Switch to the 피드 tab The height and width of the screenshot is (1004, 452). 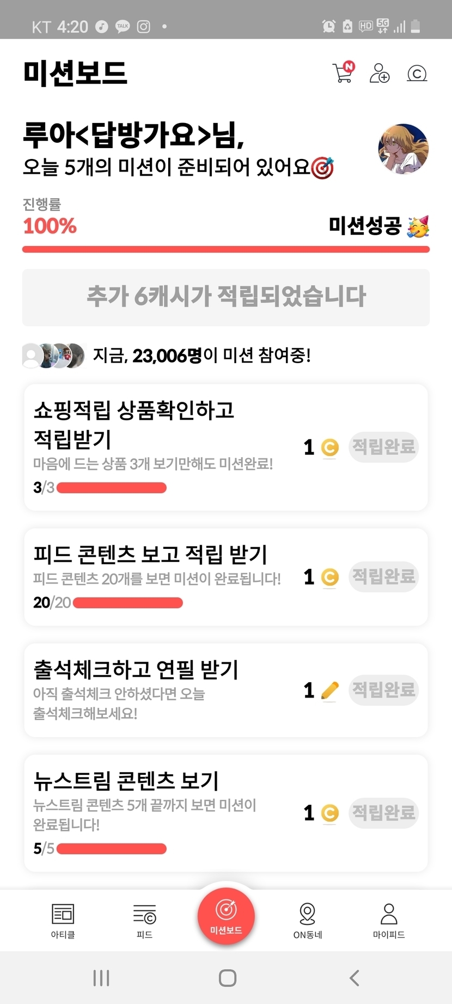point(144,920)
